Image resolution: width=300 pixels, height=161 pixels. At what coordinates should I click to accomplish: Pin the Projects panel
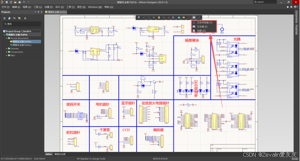39,12
